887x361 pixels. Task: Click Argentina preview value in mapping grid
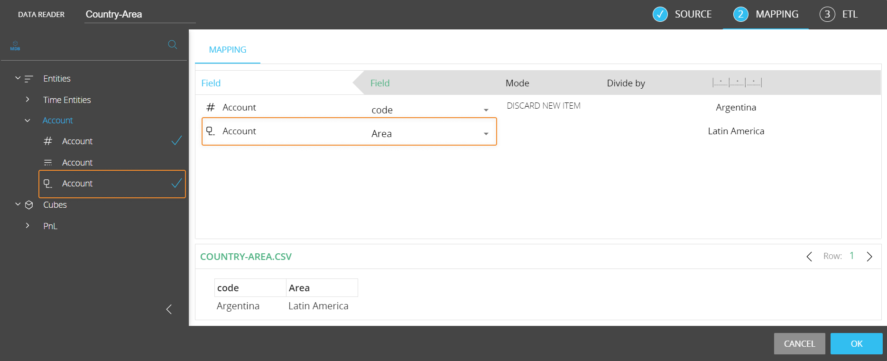[x=736, y=107]
